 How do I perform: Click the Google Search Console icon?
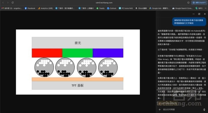coord(173,8)
